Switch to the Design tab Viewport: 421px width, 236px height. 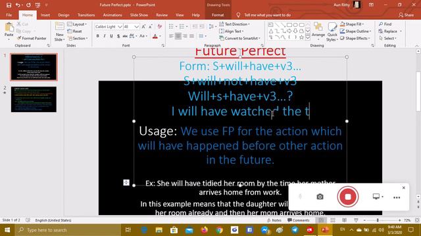[x=64, y=15]
